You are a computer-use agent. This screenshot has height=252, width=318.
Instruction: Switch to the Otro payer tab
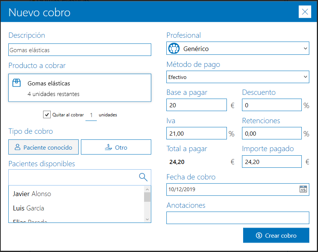[116, 147]
